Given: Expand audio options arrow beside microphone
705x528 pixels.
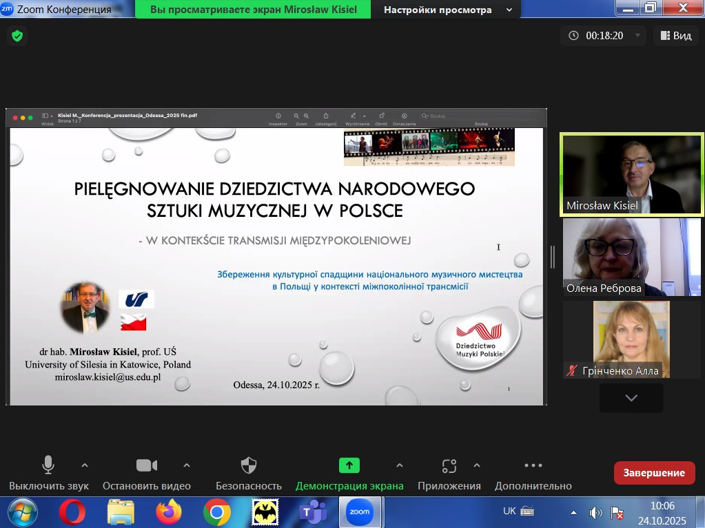Looking at the screenshot, I should tap(85, 465).
